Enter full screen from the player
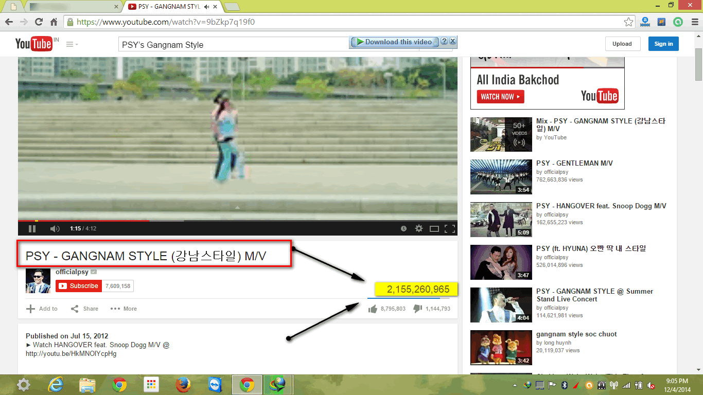The width and height of the screenshot is (703, 395). [x=450, y=228]
